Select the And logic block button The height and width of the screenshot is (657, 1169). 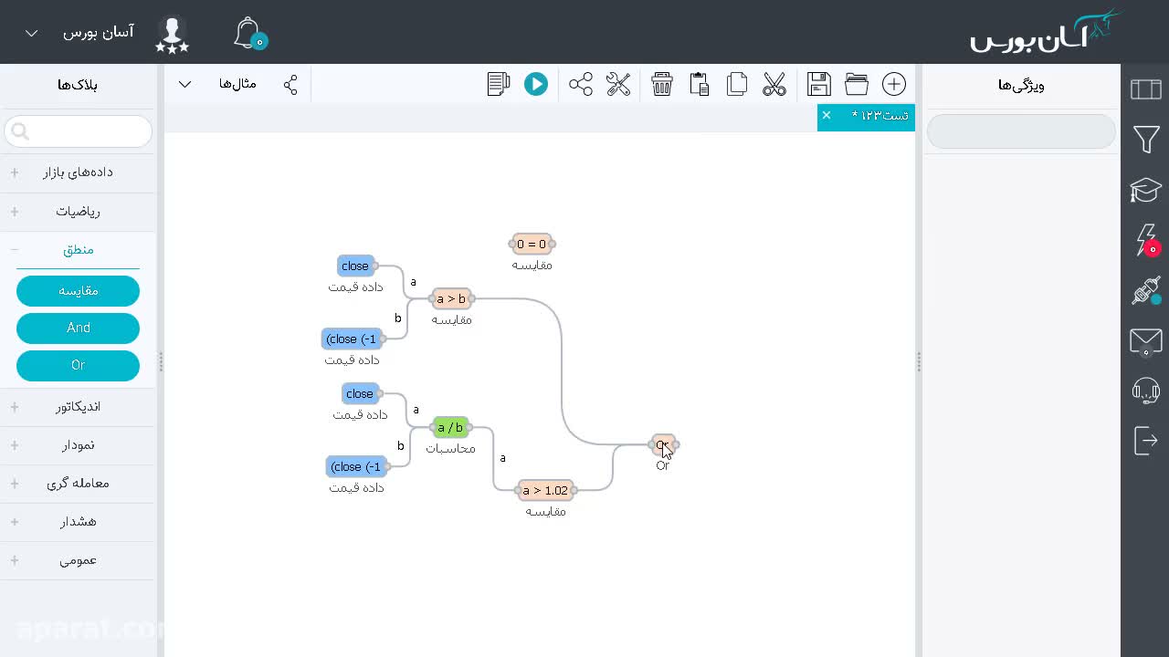coord(78,328)
